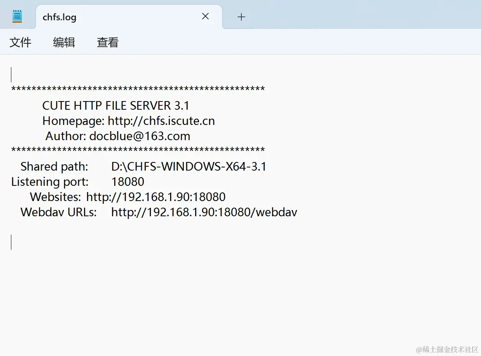This screenshot has width=481, height=356.
Task: Close the chfs.log tab
Action: pos(205,16)
